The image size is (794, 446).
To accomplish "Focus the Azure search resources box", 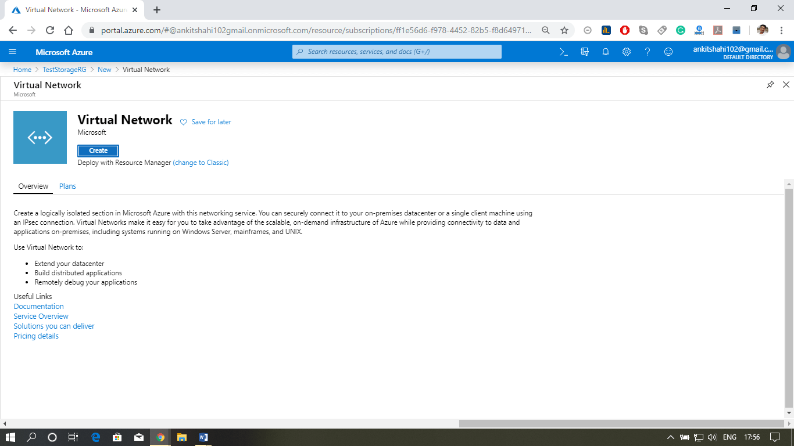I will pyautogui.click(x=397, y=52).
